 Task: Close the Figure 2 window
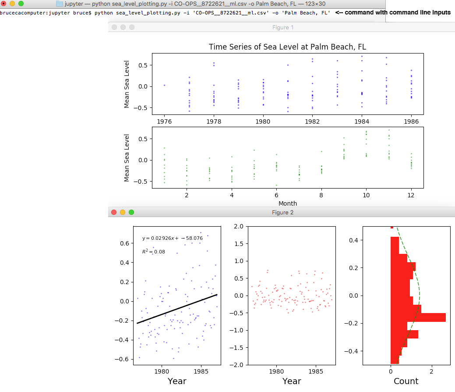tap(114, 212)
